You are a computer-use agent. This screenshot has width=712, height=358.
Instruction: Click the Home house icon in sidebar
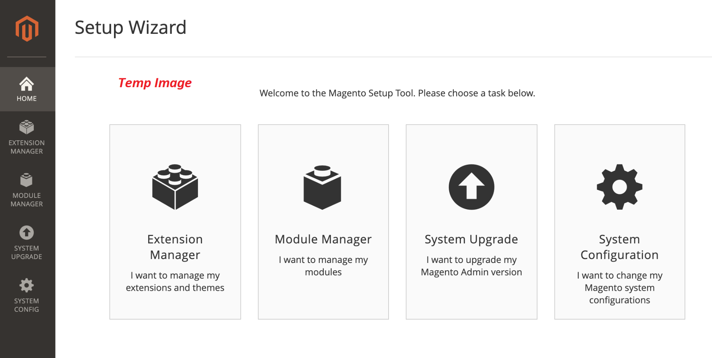point(27,84)
